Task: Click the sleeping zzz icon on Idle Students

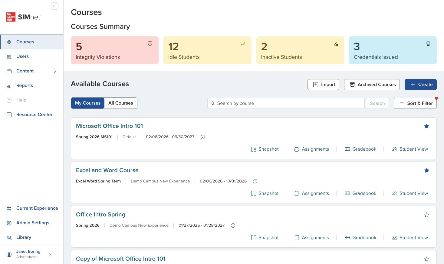Action: coord(243,44)
